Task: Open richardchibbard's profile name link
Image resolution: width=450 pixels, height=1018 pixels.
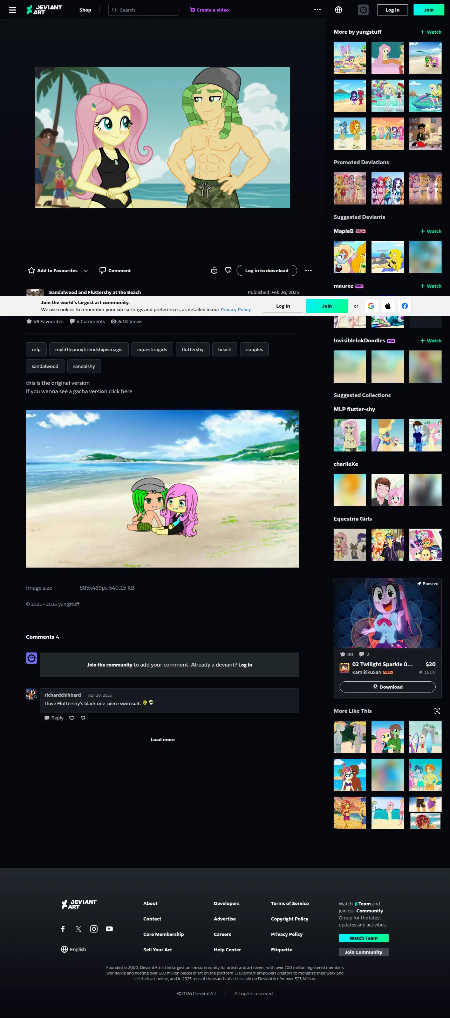Action: [62, 695]
